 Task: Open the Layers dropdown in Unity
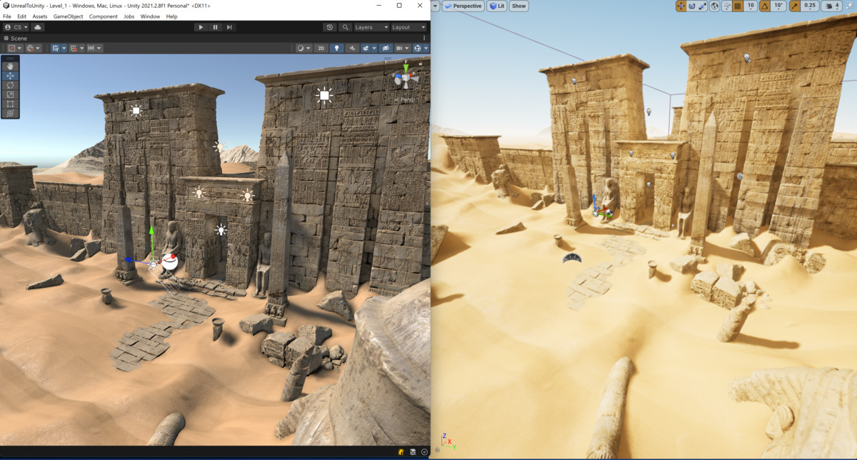coord(371,27)
